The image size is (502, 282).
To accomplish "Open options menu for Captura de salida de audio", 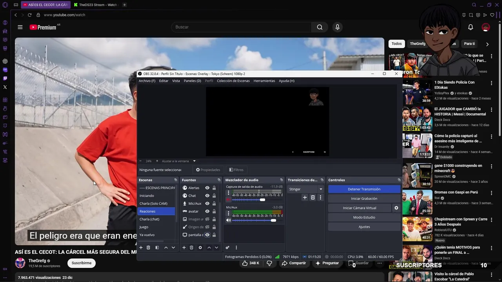I will [x=228, y=193].
